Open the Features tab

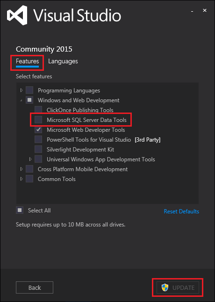point(28,61)
